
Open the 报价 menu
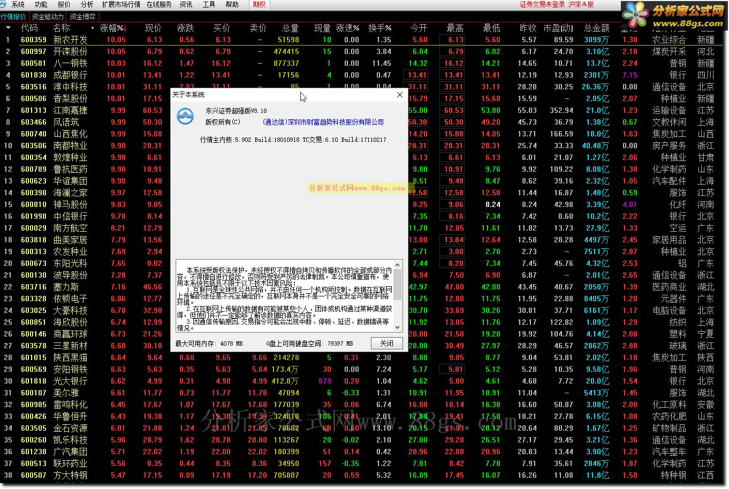tap(64, 4)
